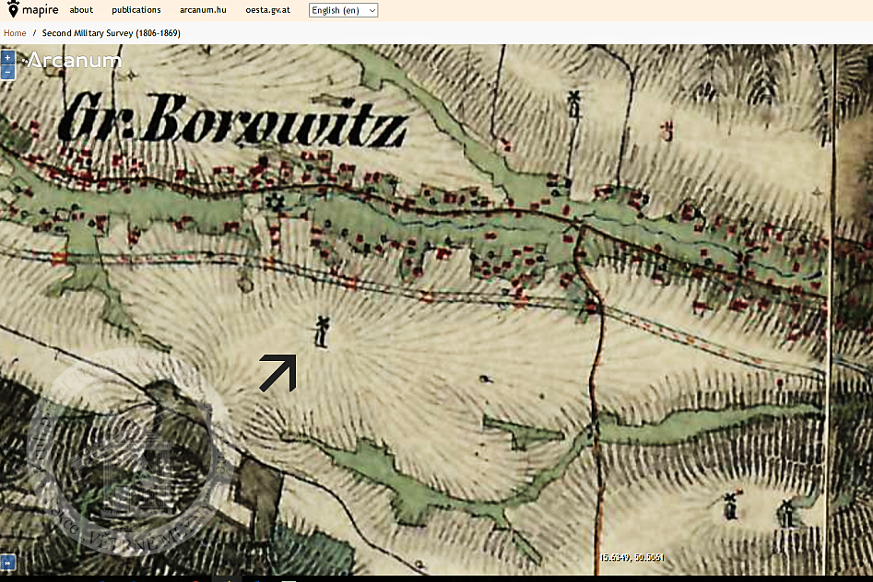Go to Home in the breadcrumb
The image size is (873, 582).
tap(15, 33)
